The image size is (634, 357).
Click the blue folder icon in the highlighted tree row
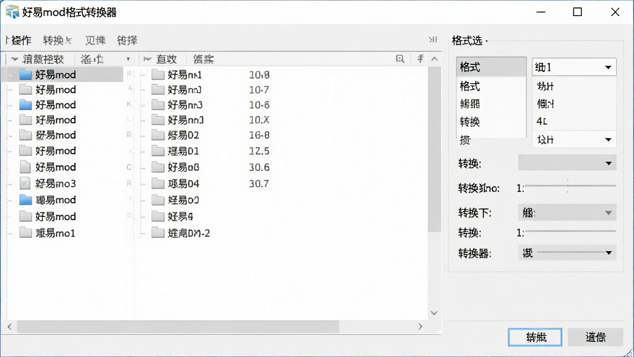click(25, 74)
